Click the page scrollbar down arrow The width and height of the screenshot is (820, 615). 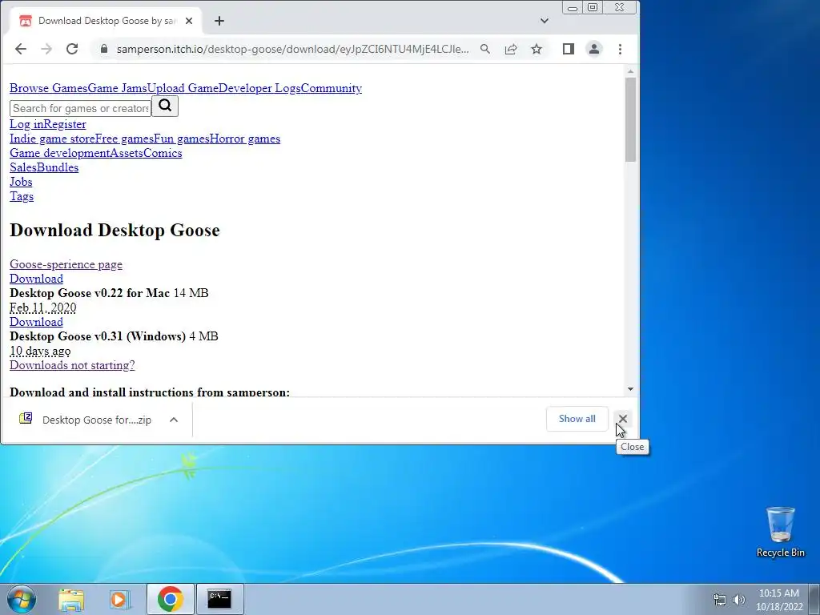coord(630,389)
